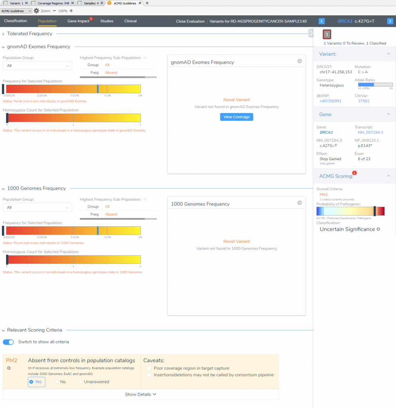396x408 pixels.
Task: Go to previous variant with blue left arrow
Action: click(x=322, y=21)
